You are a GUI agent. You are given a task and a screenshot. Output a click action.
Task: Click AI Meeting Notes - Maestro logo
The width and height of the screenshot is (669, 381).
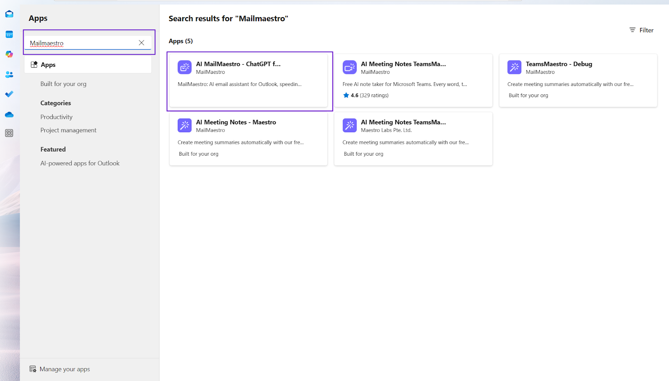pyautogui.click(x=184, y=125)
